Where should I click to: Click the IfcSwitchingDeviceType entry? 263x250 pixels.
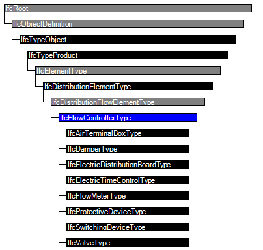click(128, 227)
